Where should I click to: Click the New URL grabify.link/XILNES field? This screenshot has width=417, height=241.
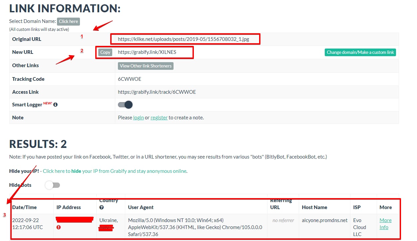point(147,52)
